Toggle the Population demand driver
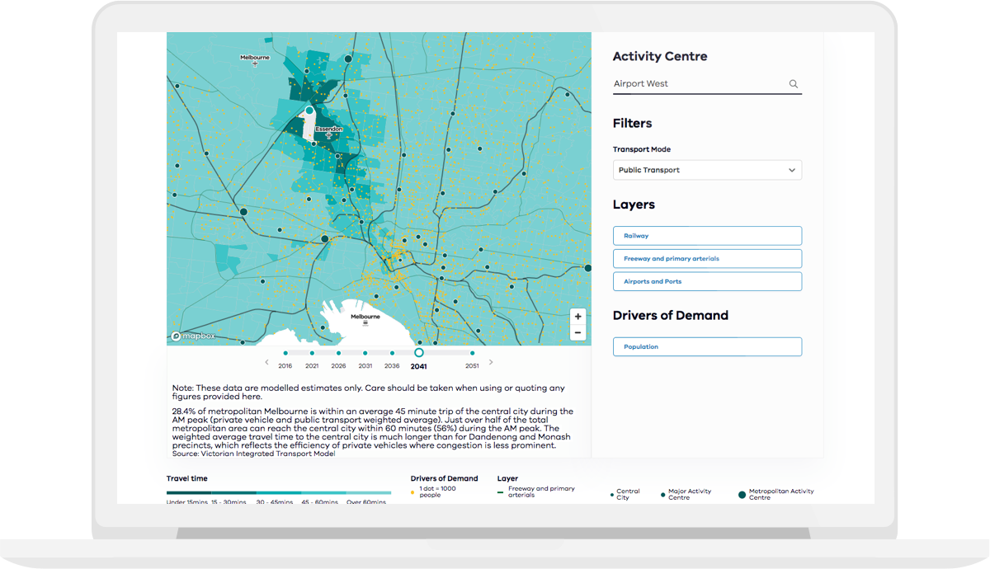990x569 pixels. [707, 347]
